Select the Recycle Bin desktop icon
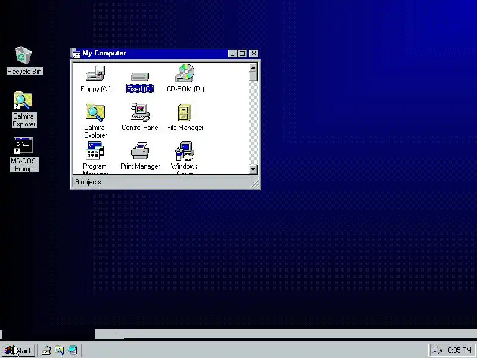 tap(24, 61)
